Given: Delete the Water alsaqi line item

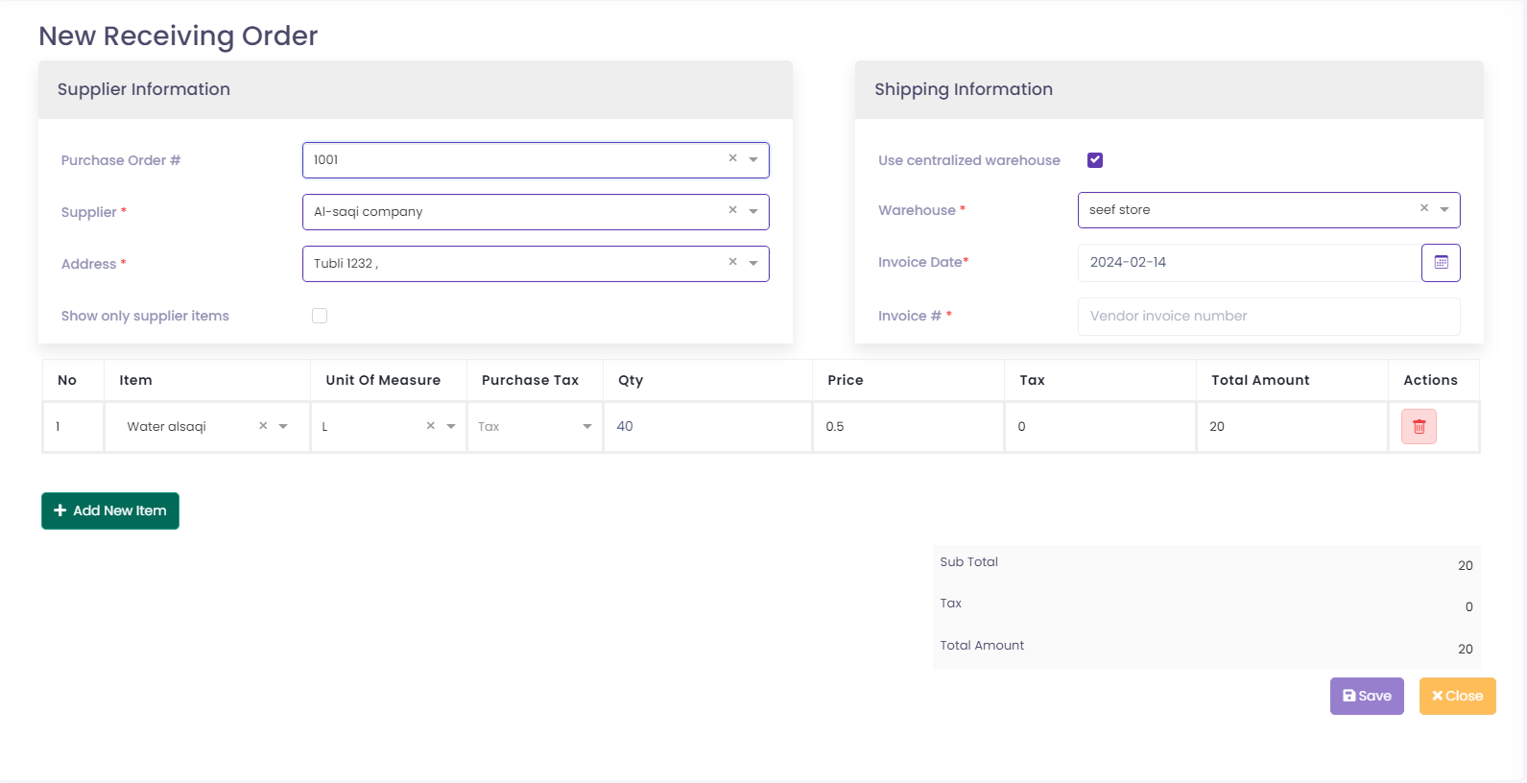Looking at the screenshot, I should click(x=1419, y=427).
